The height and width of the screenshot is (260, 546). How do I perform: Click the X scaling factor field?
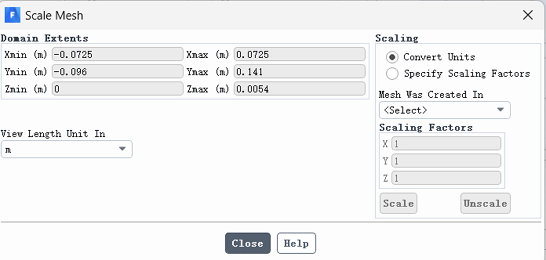pos(446,144)
